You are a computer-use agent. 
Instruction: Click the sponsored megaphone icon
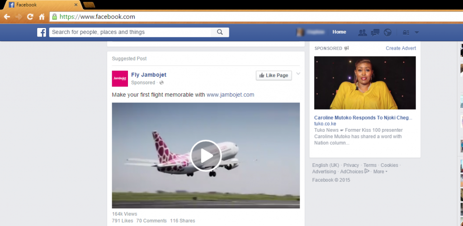tap(347, 48)
